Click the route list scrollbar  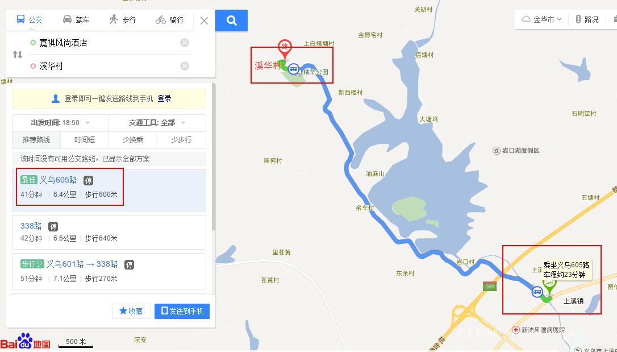click(214, 158)
